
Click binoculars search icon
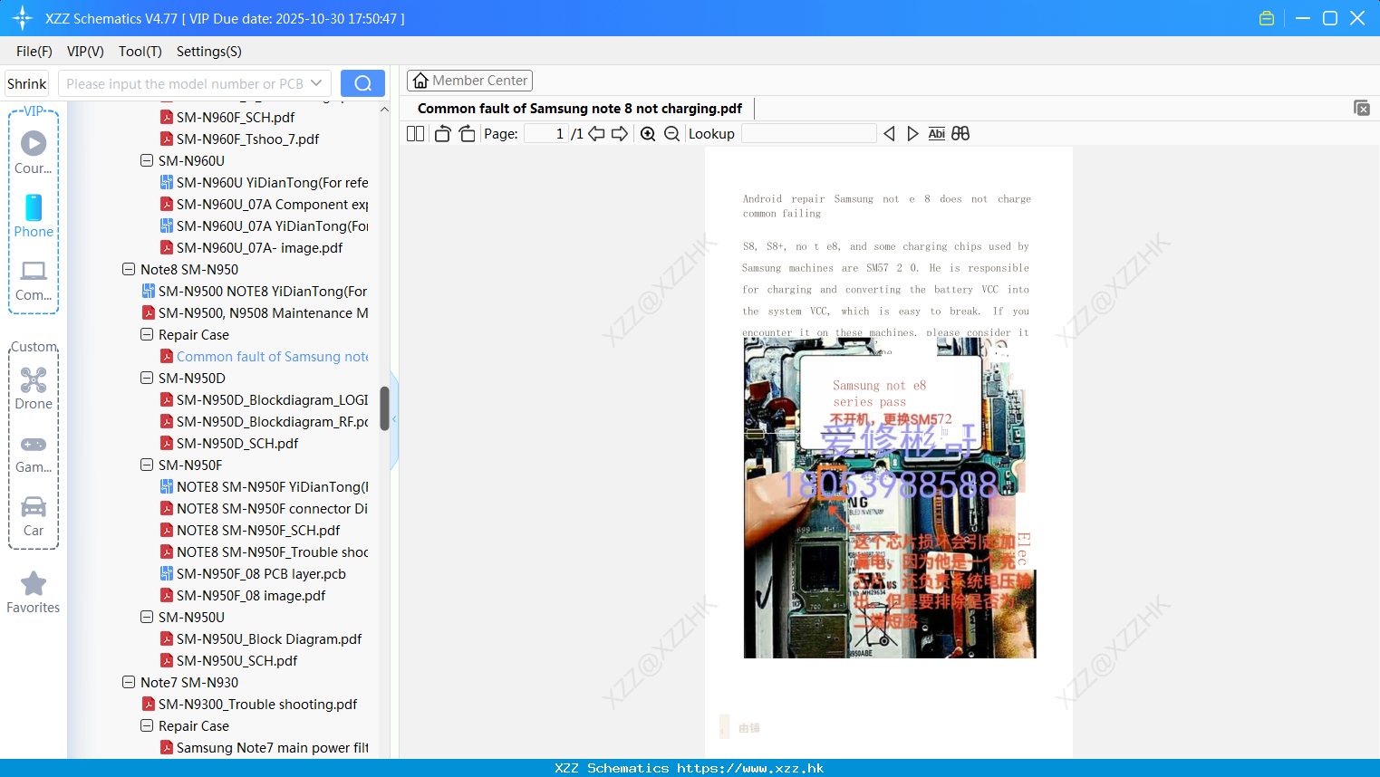(x=960, y=133)
